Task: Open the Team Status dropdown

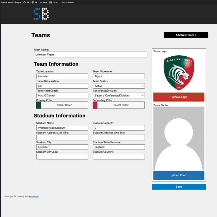Action: point(119,86)
